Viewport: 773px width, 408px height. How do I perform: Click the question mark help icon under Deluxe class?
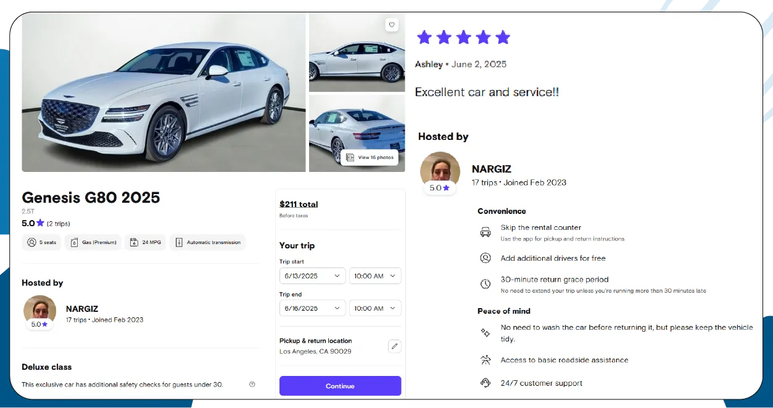tap(252, 384)
